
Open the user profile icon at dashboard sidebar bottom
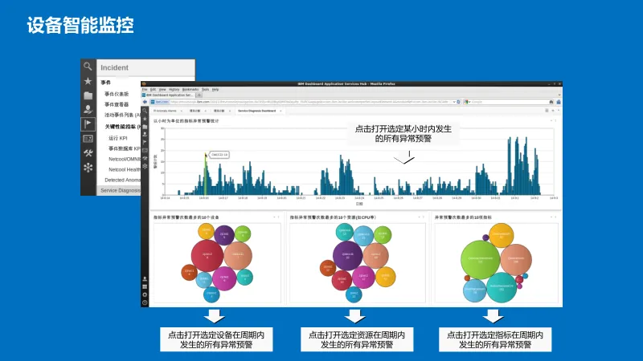pos(145,278)
